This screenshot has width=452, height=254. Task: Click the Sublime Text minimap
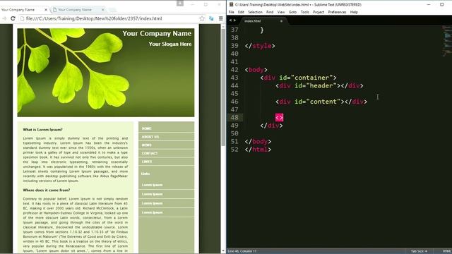pyautogui.click(x=447, y=40)
